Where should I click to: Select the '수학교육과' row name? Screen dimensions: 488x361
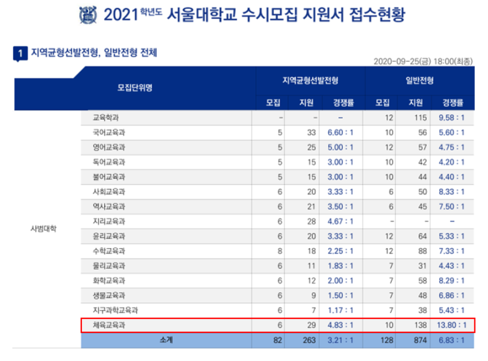pyautogui.click(x=109, y=251)
